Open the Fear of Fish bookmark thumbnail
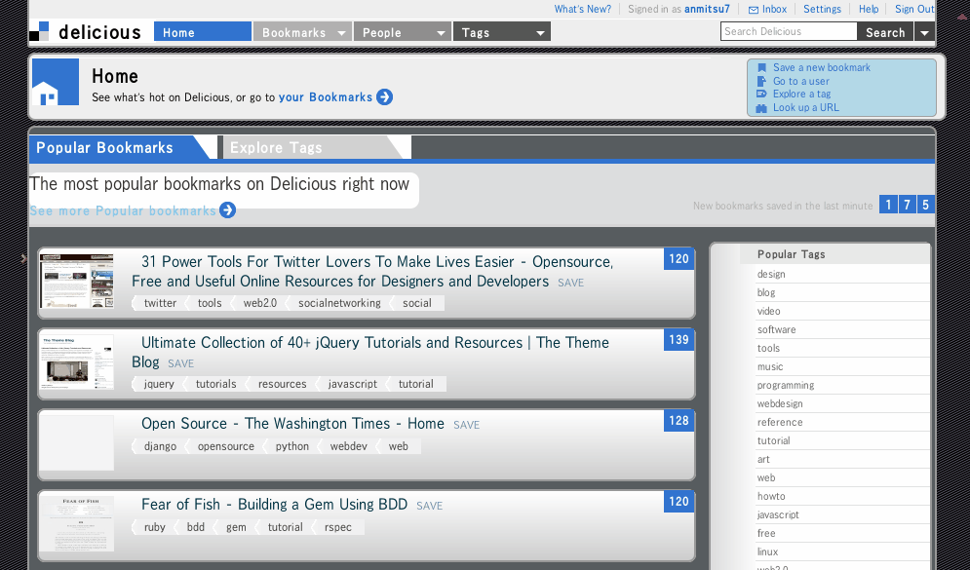The height and width of the screenshot is (570, 970). [x=77, y=523]
